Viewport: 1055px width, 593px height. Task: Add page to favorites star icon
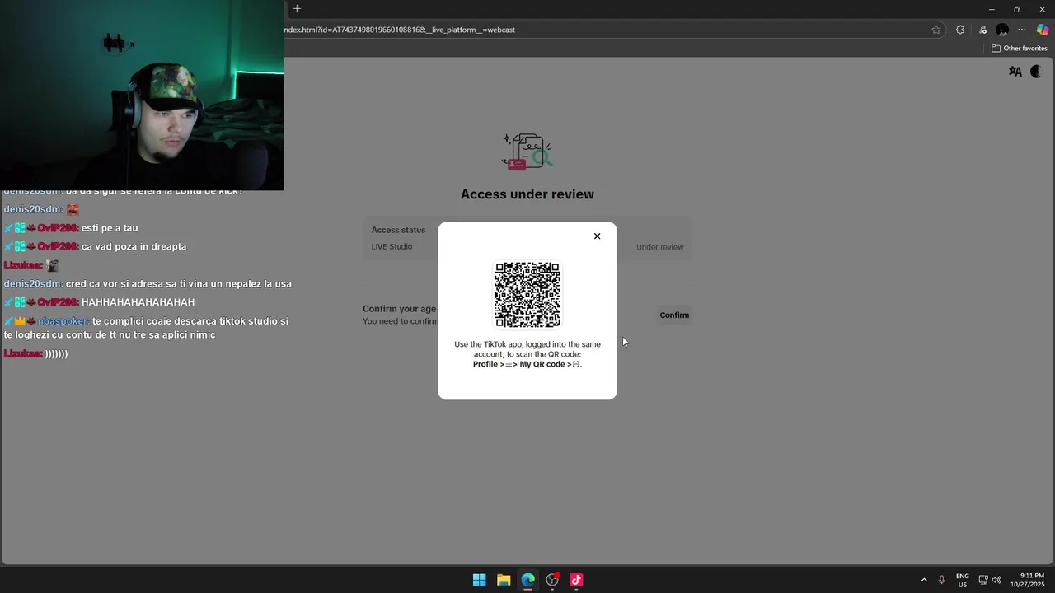pos(936,30)
